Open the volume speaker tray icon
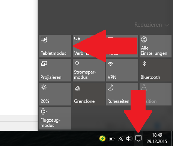173x146 pixels. 129,138
